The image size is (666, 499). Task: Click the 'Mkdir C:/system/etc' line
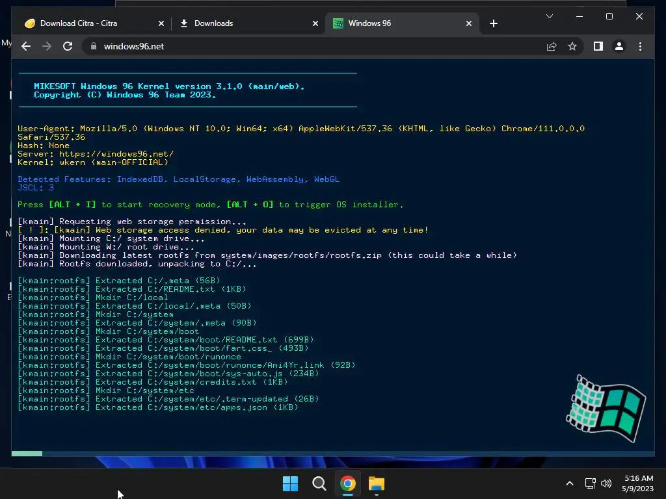tap(106, 390)
